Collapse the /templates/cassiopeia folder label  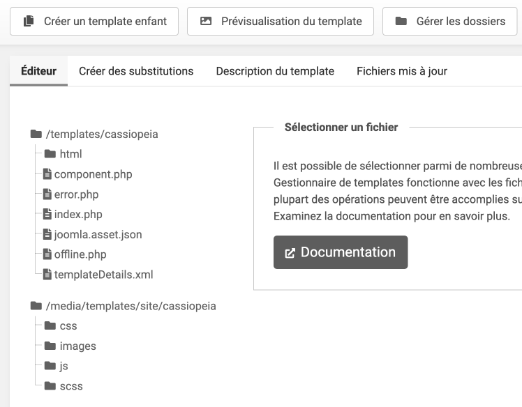[102, 135]
